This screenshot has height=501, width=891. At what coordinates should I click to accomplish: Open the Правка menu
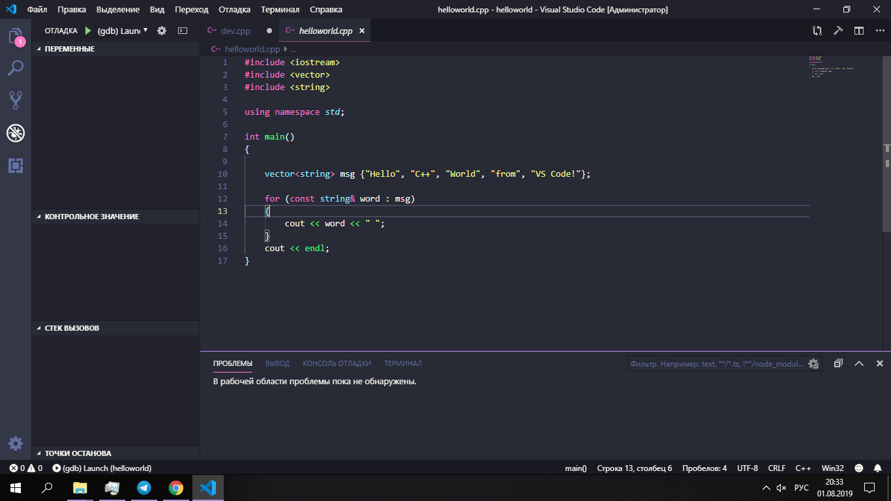(x=72, y=10)
